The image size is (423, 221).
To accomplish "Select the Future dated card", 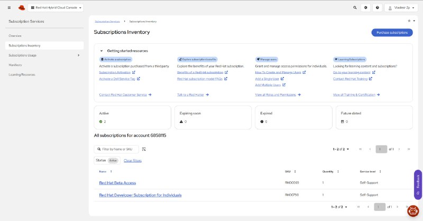I will pyautogui.click(x=374, y=118).
